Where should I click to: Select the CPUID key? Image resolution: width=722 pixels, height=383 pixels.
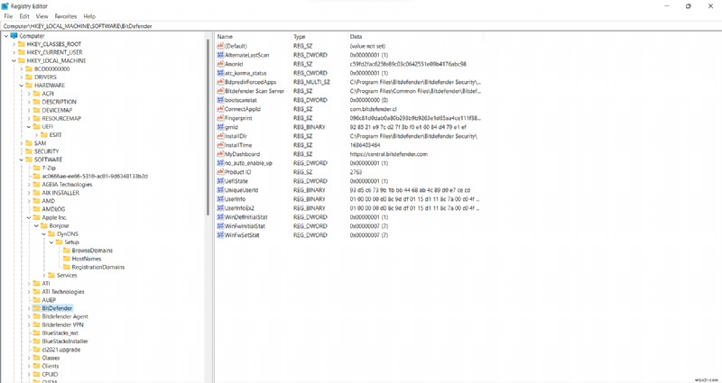tap(51, 374)
